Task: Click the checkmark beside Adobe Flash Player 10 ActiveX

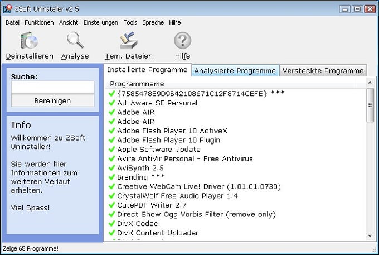Action: (x=111, y=131)
